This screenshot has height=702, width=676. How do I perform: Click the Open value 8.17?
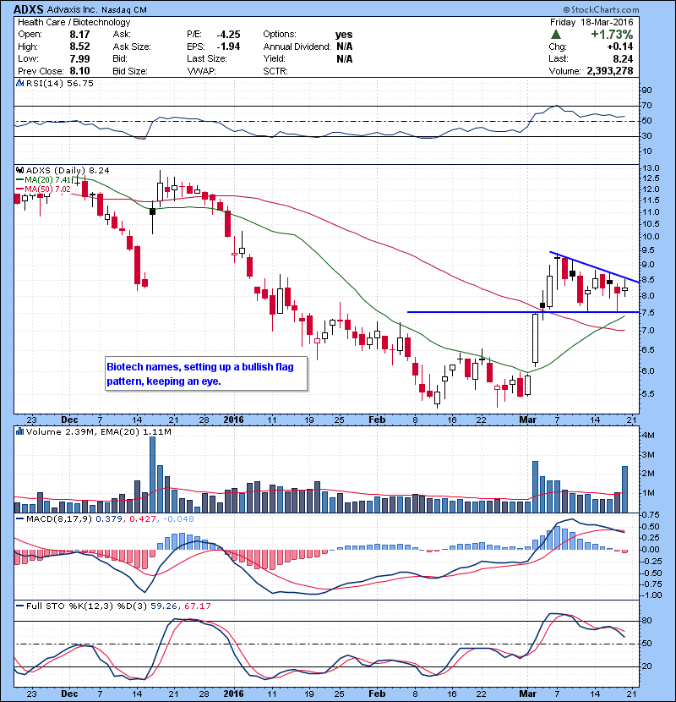pyautogui.click(x=79, y=35)
